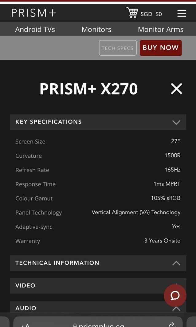196x327 pixels.
Task: Click the X to close the X270 overlay
Action: coord(176,89)
